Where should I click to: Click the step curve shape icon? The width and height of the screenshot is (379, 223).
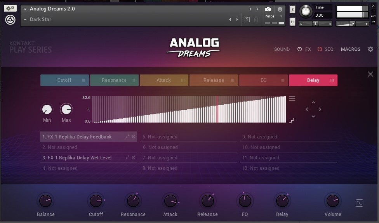point(292,120)
